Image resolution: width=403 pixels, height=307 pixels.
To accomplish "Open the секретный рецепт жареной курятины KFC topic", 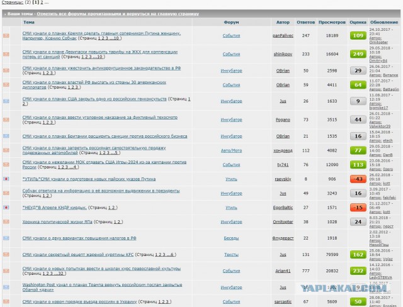I will (78, 254).
